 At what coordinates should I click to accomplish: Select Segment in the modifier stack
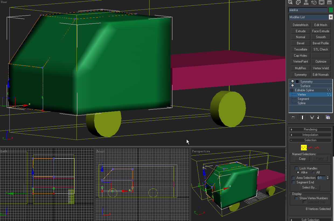303,99
